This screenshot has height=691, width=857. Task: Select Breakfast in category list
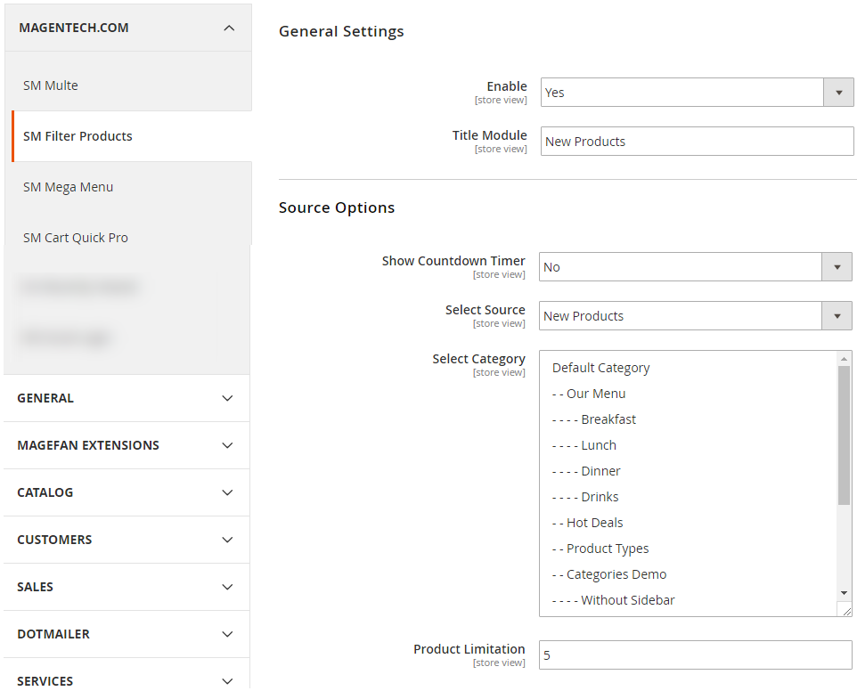pos(608,419)
